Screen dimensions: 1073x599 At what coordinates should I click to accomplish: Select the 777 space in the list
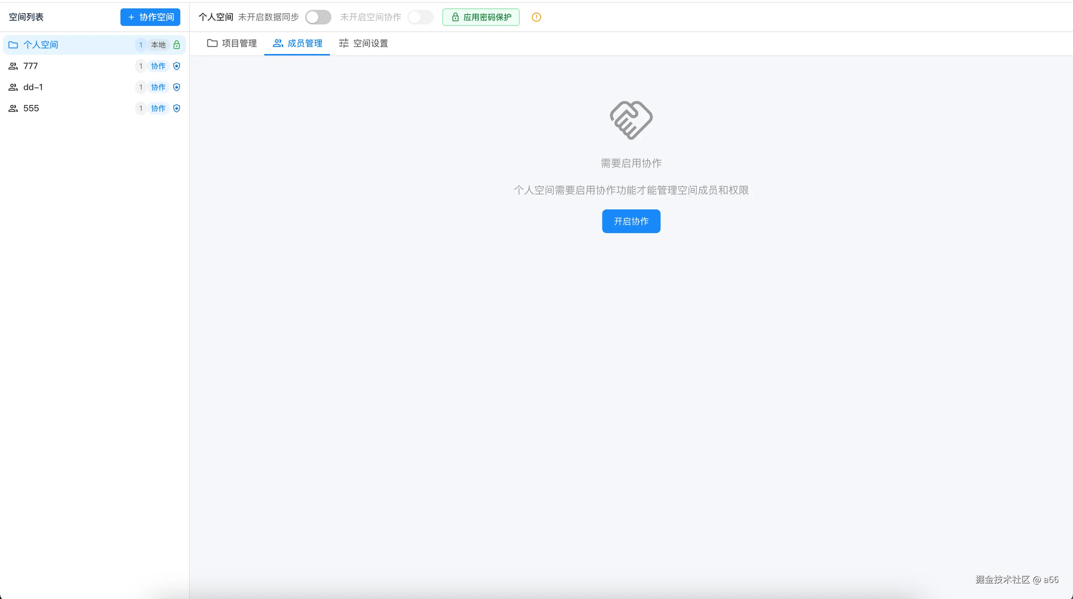30,66
